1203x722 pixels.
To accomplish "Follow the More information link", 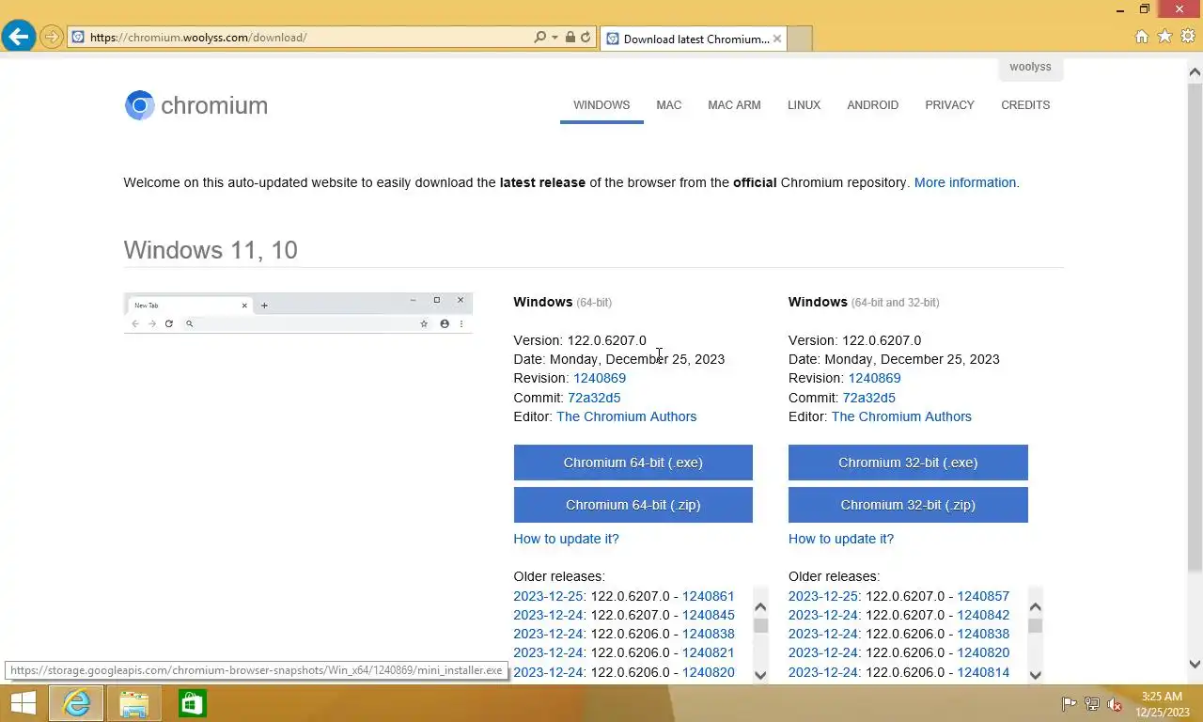I will pos(964,182).
